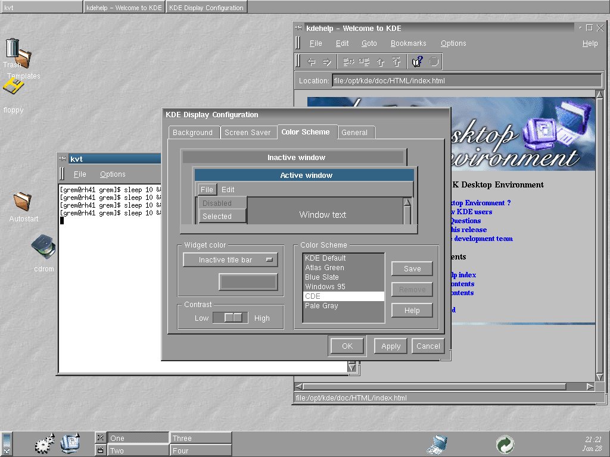Click kdehelp Location input field

pyautogui.click(x=466, y=81)
